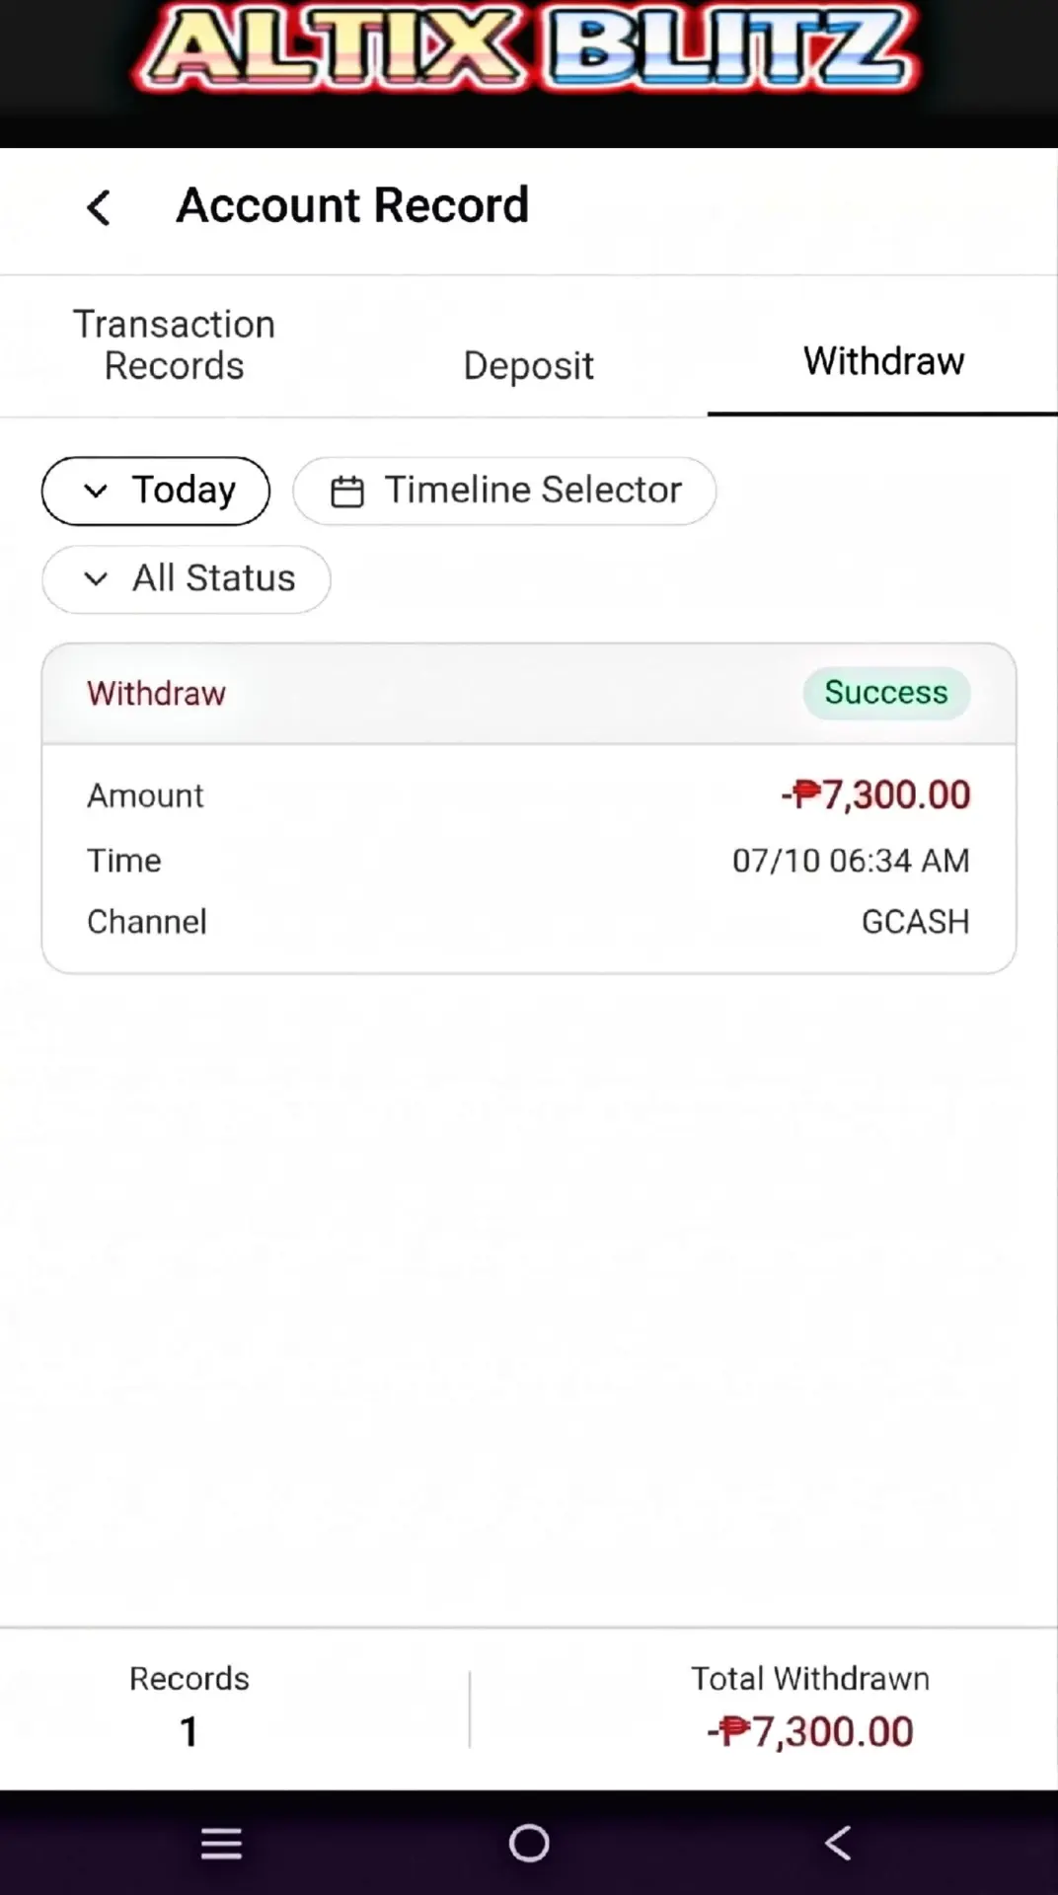This screenshot has height=1895, width=1058.
Task: Tap the Android home circle icon
Action: pos(529,1843)
